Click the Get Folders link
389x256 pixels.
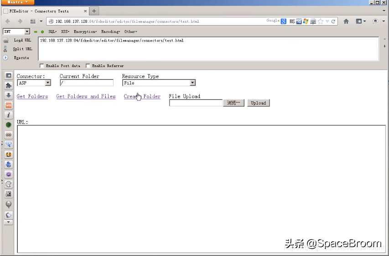[x=32, y=96]
